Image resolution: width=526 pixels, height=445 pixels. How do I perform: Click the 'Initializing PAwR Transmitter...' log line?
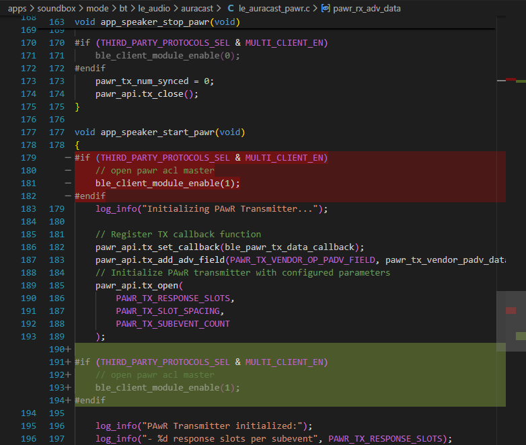(212, 209)
